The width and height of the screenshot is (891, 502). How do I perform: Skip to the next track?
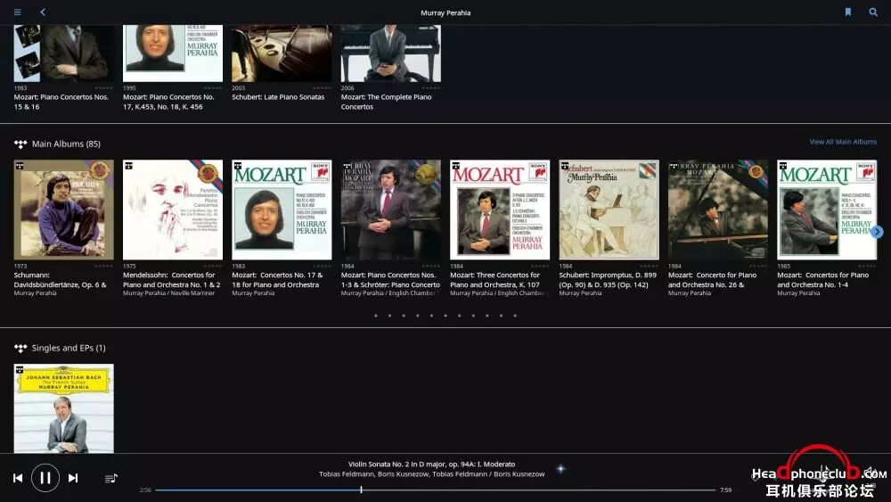point(73,478)
